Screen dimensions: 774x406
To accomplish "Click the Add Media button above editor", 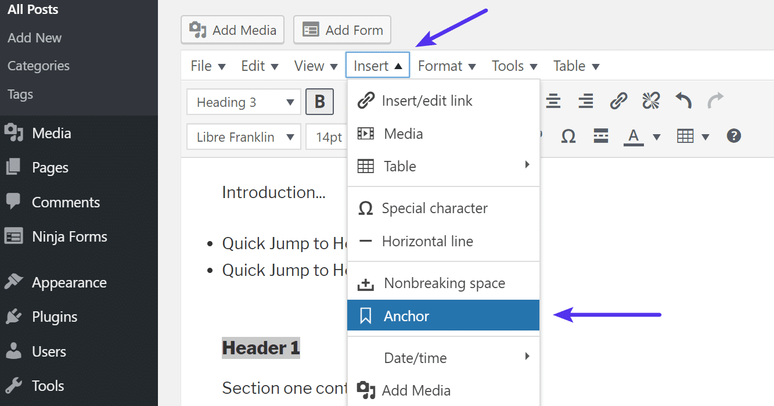I will tap(233, 30).
